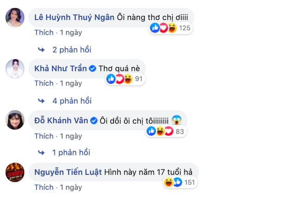This screenshot has width=306, height=200.
Task: Click Nguyễn Tiến Luật's profile avatar
Action: [15, 172]
